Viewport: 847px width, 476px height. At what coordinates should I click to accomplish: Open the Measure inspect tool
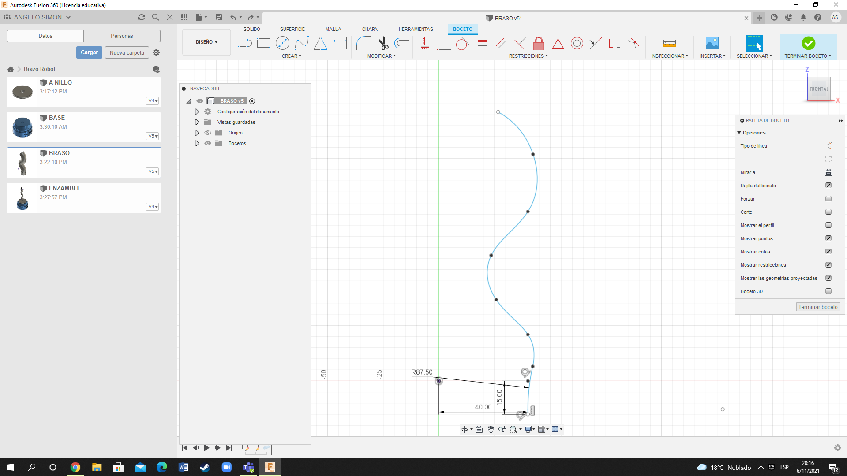tap(669, 43)
